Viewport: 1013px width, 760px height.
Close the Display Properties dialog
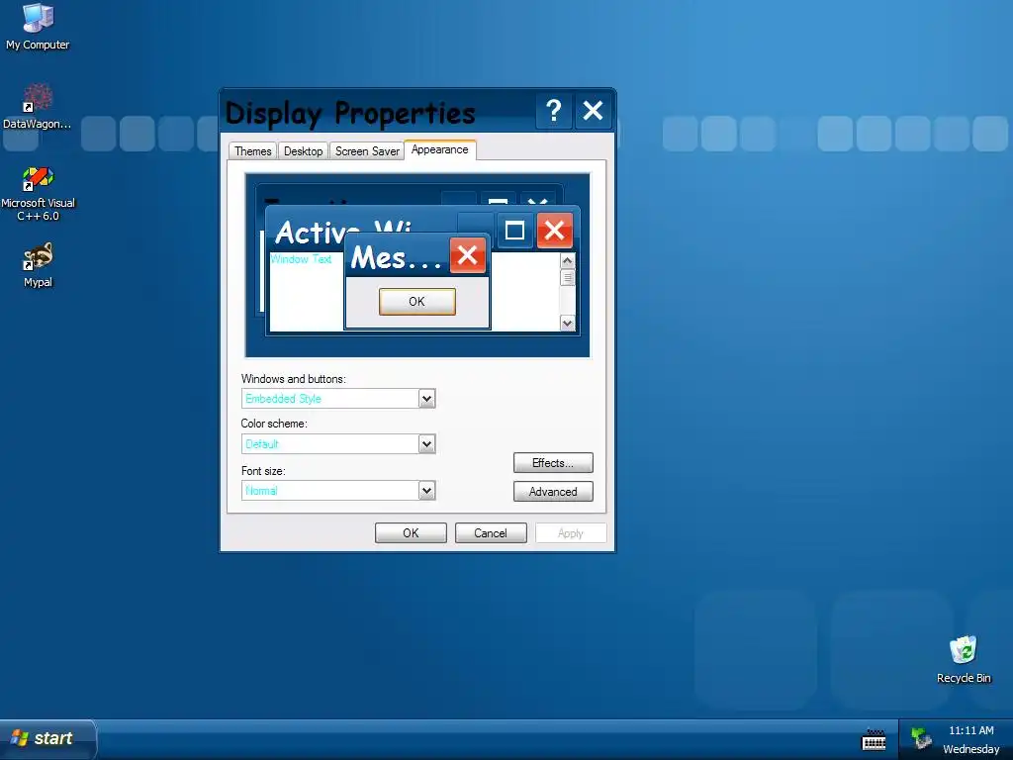(594, 111)
